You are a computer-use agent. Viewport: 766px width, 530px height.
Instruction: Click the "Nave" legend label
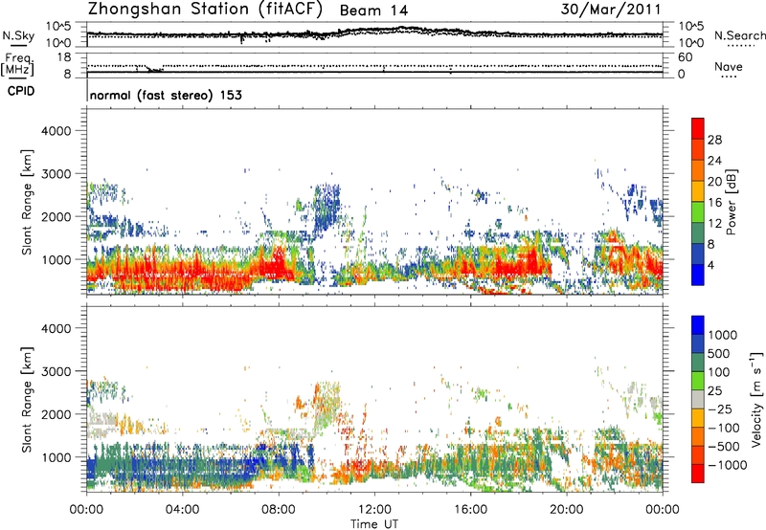(x=729, y=66)
